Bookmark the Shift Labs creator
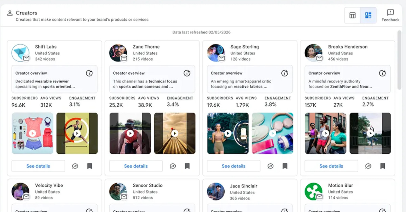The height and width of the screenshot is (212, 406). pos(89,166)
